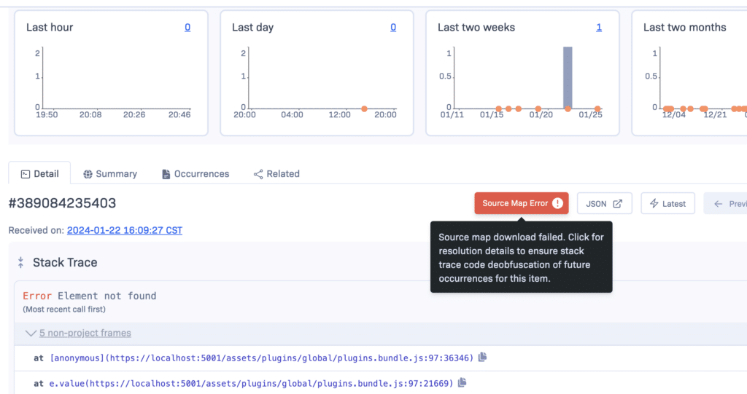747x394 pixels.
Task: Click the Occurrences document icon
Action: [166, 174]
